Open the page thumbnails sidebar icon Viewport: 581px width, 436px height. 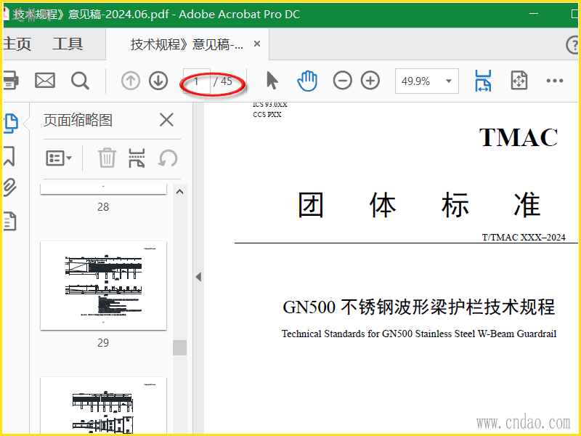[x=11, y=123]
